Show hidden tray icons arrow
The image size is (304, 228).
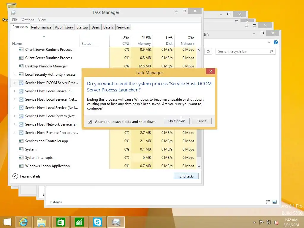pyautogui.click(x=254, y=222)
